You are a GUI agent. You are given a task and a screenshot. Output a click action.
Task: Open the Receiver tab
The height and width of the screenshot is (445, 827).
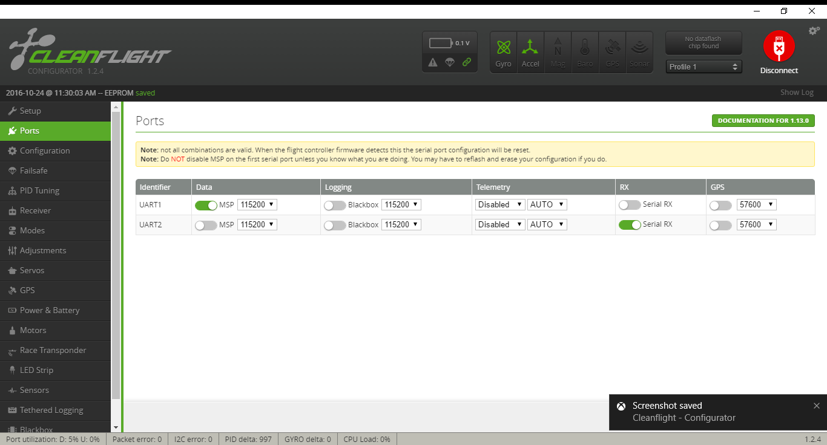pyautogui.click(x=56, y=210)
